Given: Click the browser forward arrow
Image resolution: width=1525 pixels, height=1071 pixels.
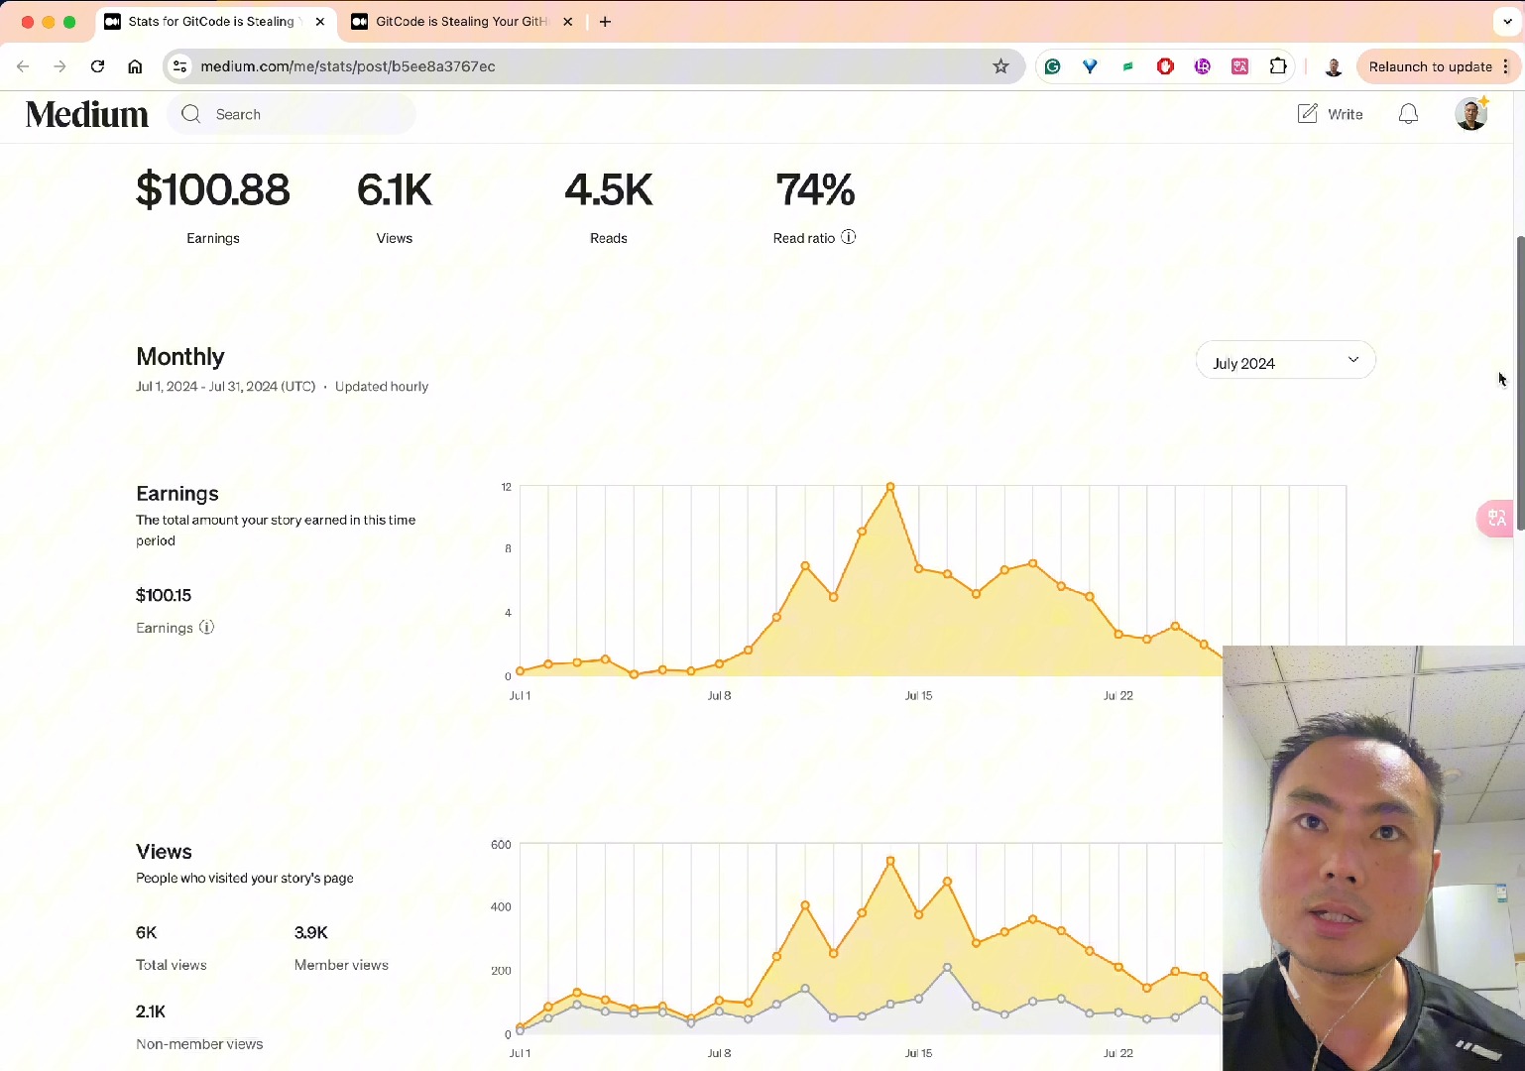Looking at the screenshot, I should click(x=59, y=66).
